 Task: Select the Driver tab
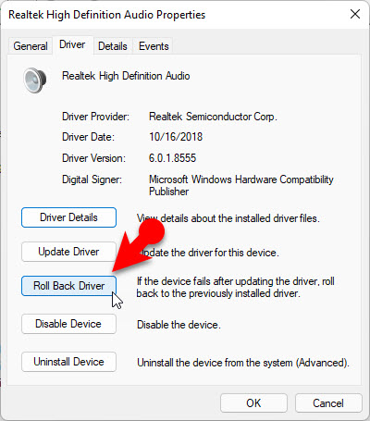coord(72,44)
